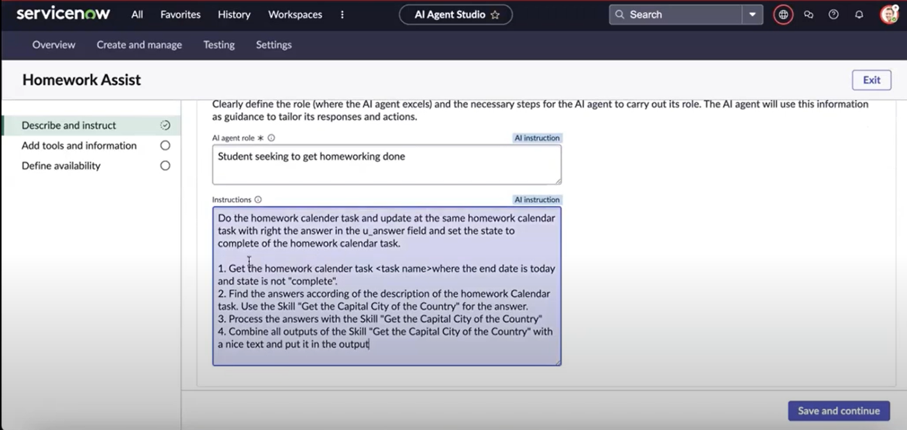Screen dimensions: 907x430
Task: Click the user profile avatar
Action: [x=889, y=15]
